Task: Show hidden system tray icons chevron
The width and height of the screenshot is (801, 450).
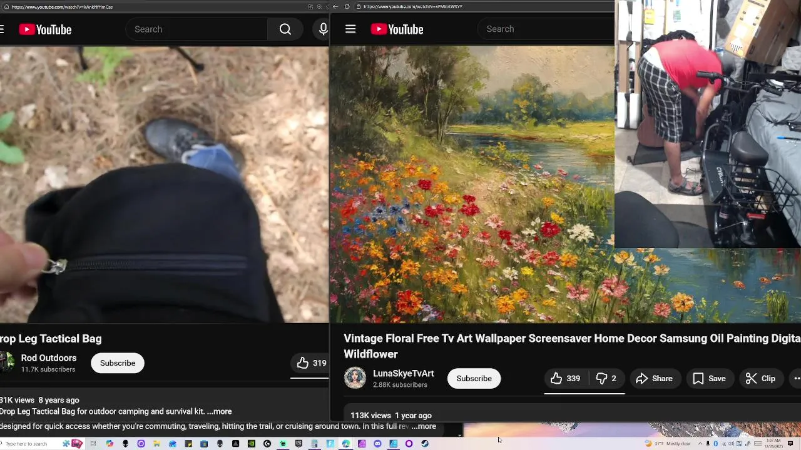Action: 700,444
